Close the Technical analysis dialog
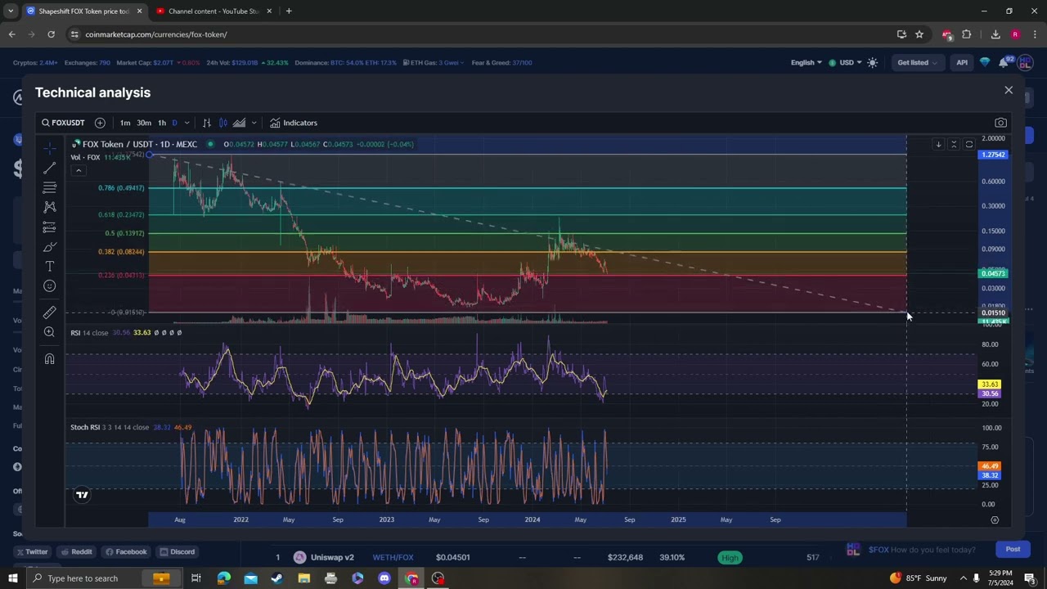 click(x=1009, y=90)
